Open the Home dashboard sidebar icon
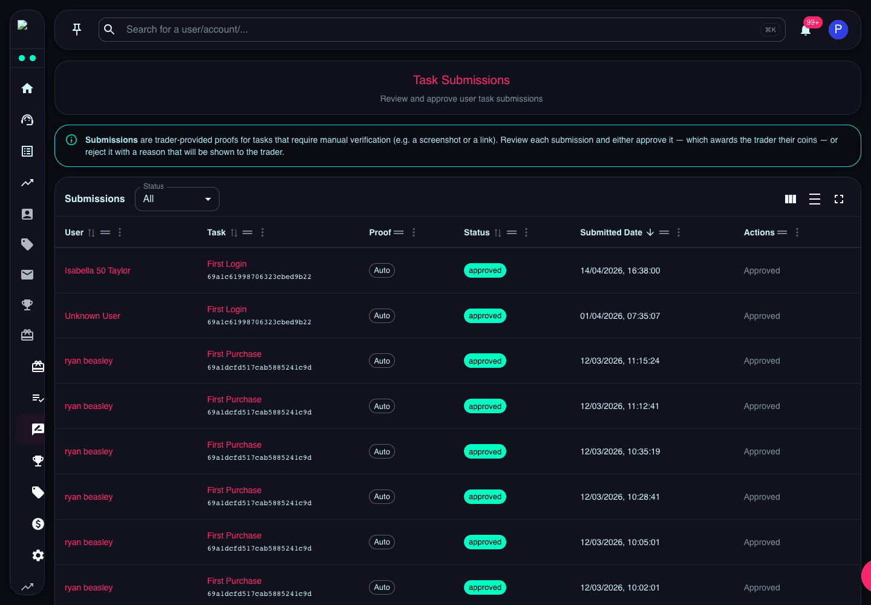The width and height of the screenshot is (871, 605). tap(27, 88)
